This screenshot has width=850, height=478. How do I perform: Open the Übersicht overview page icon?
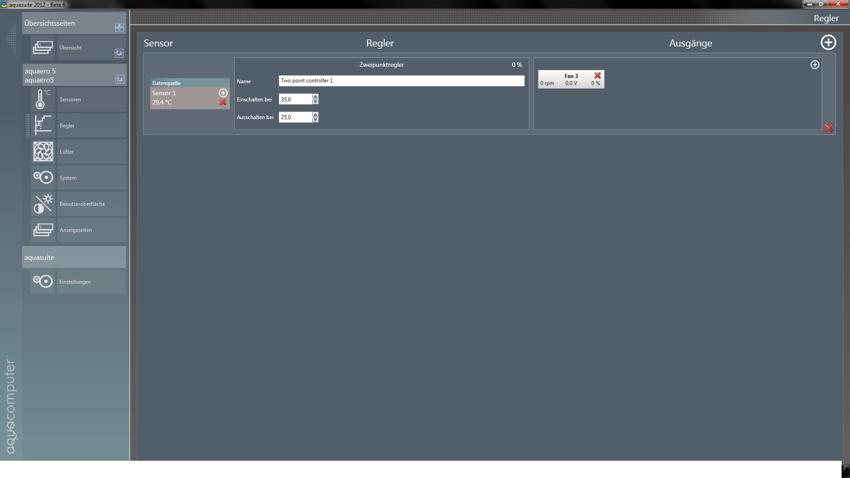click(x=43, y=47)
